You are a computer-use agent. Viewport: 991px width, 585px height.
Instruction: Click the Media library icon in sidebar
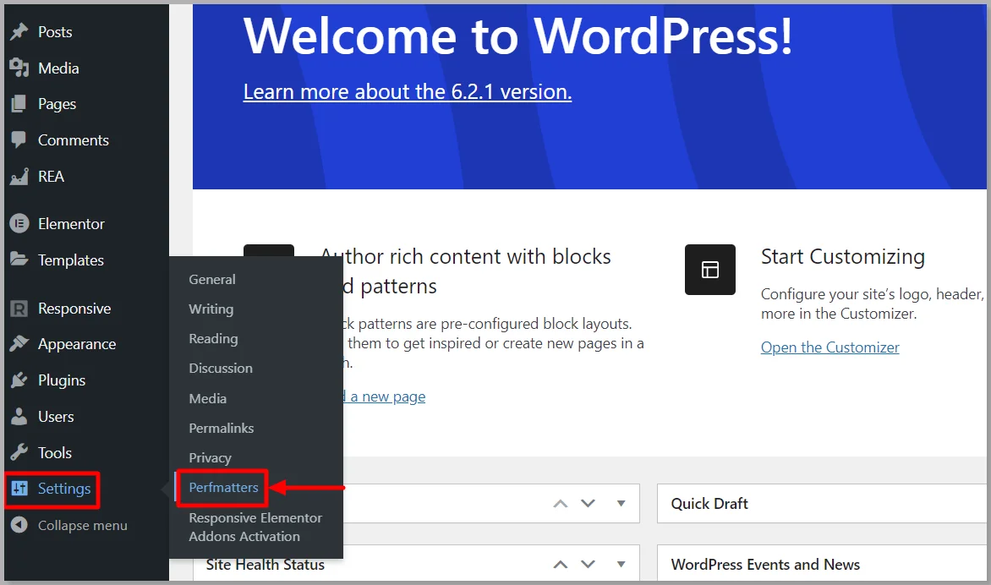coord(19,68)
